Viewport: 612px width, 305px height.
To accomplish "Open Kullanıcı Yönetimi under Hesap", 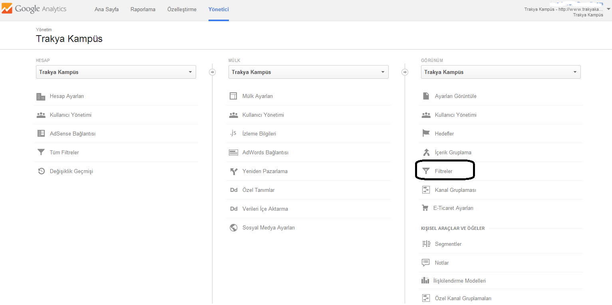I will click(x=71, y=115).
